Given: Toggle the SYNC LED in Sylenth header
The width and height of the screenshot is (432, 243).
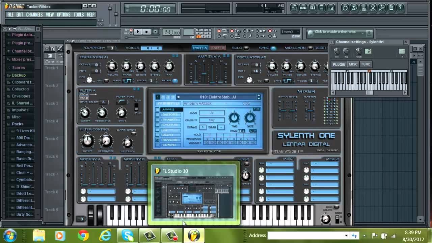Looking at the screenshot, I should pos(273,48).
